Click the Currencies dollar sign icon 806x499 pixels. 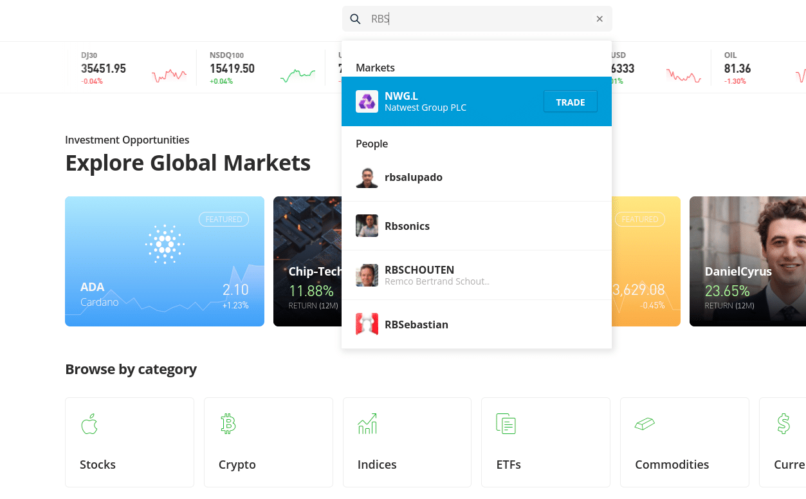pos(783,424)
